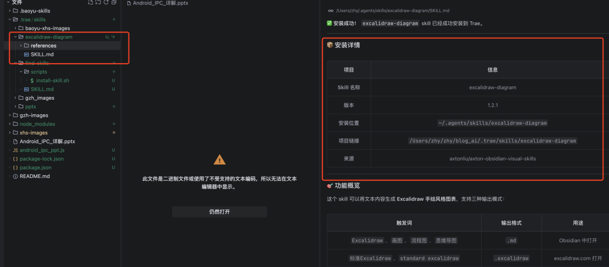609x267 pixels.
Task: Expand the references folder chevron
Action: click(21, 46)
